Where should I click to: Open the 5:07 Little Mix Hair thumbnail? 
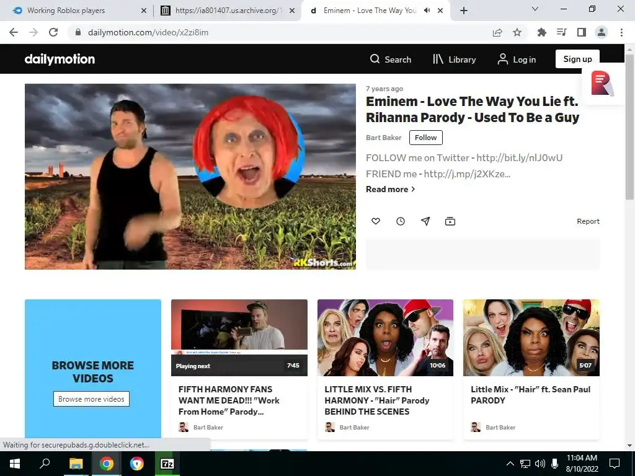pyautogui.click(x=531, y=338)
